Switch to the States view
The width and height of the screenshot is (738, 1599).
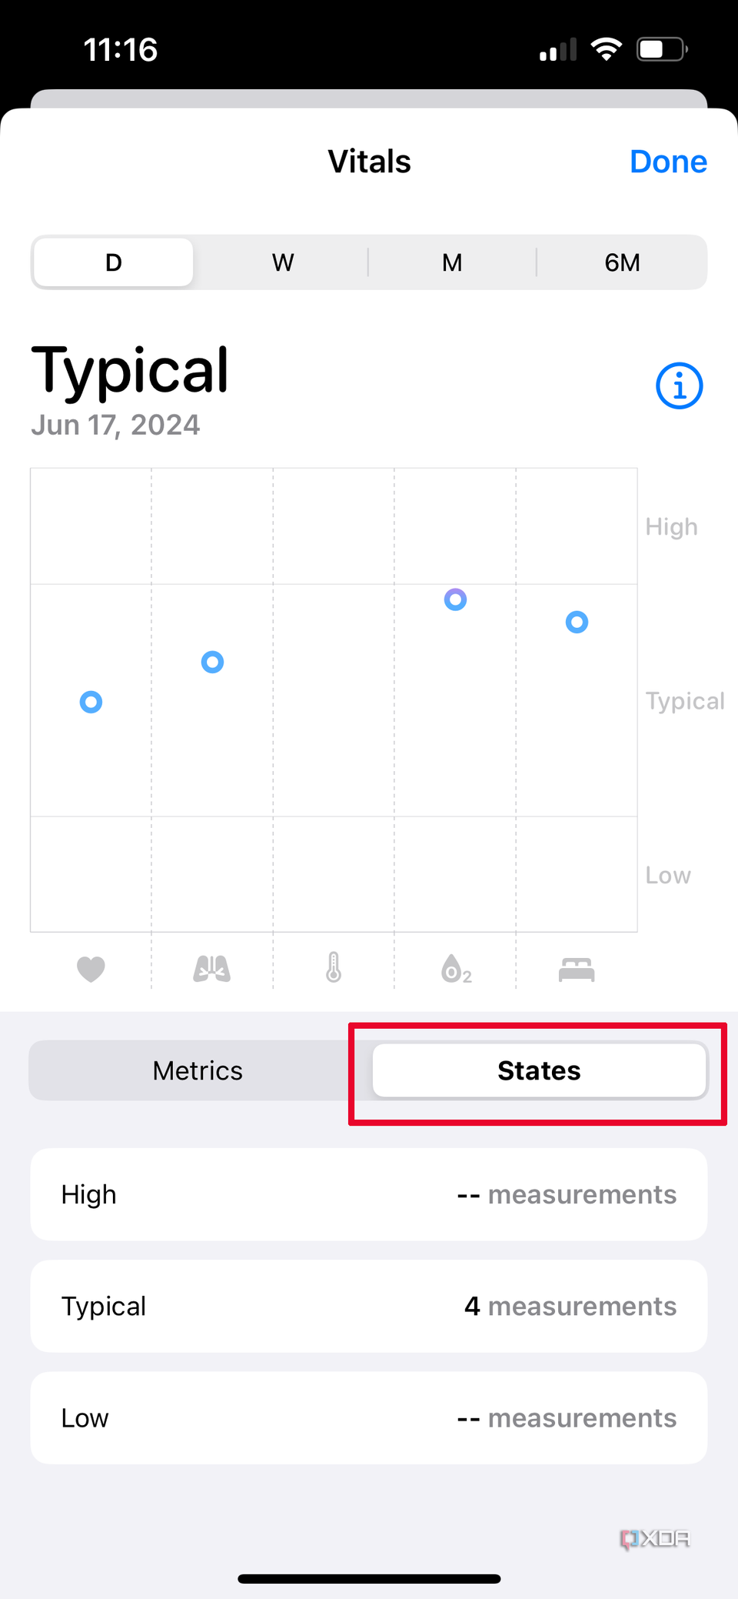tap(539, 1070)
